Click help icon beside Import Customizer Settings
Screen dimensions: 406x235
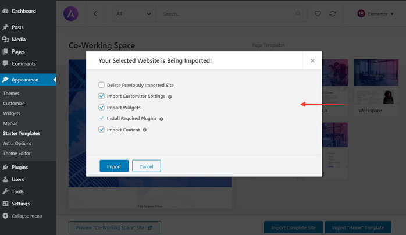[x=170, y=97]
